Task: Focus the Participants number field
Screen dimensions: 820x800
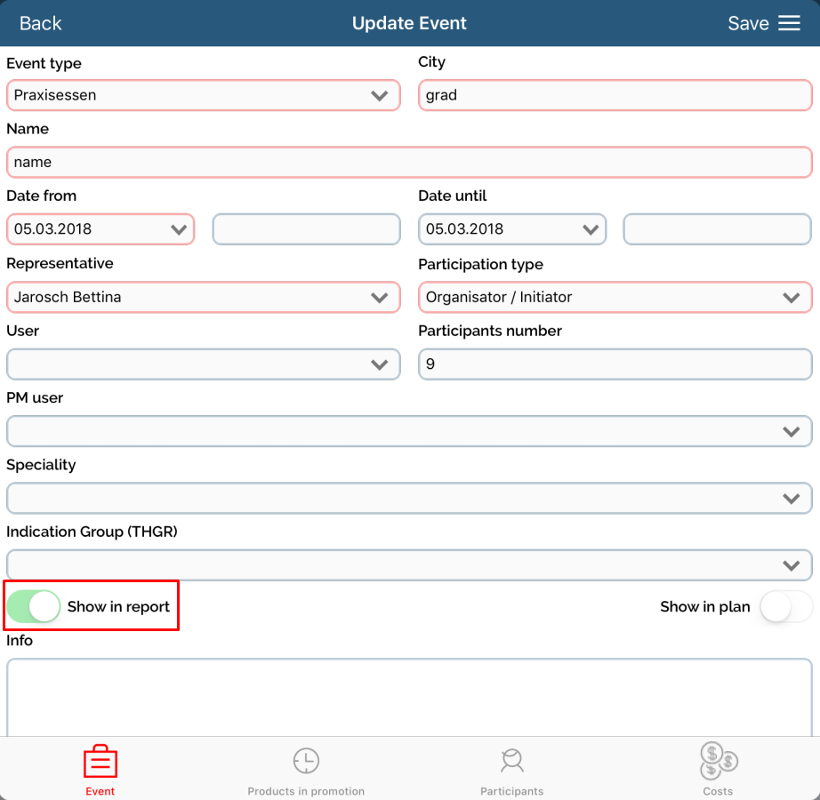Action: (x=615, y=364)
